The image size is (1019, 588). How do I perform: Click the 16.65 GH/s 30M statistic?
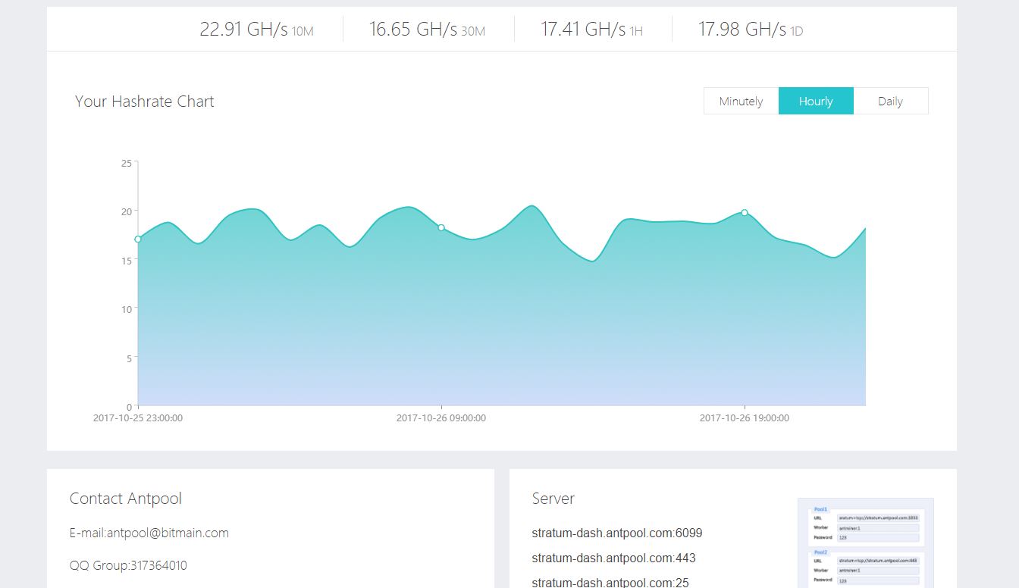tap(427, 30)
